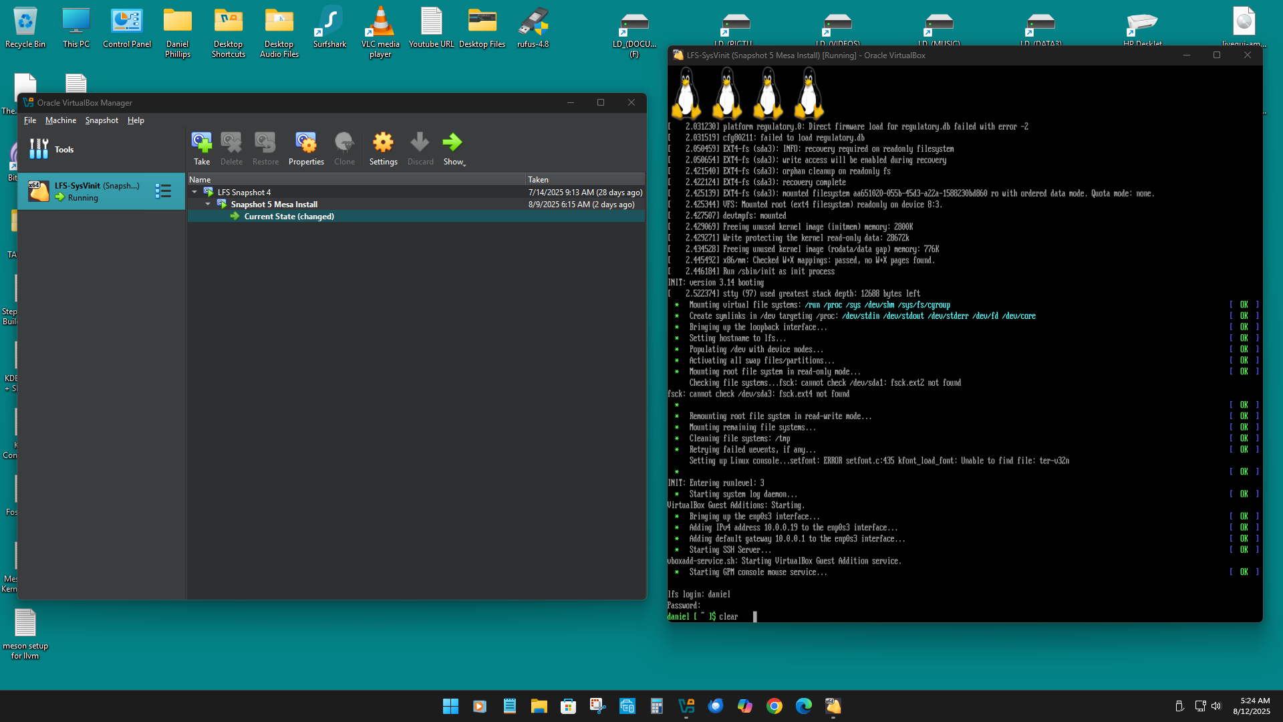The width and height of the screenshot is (1283, 722).
Task: Click the green Show arrow icon
Action: coord(452,142)
